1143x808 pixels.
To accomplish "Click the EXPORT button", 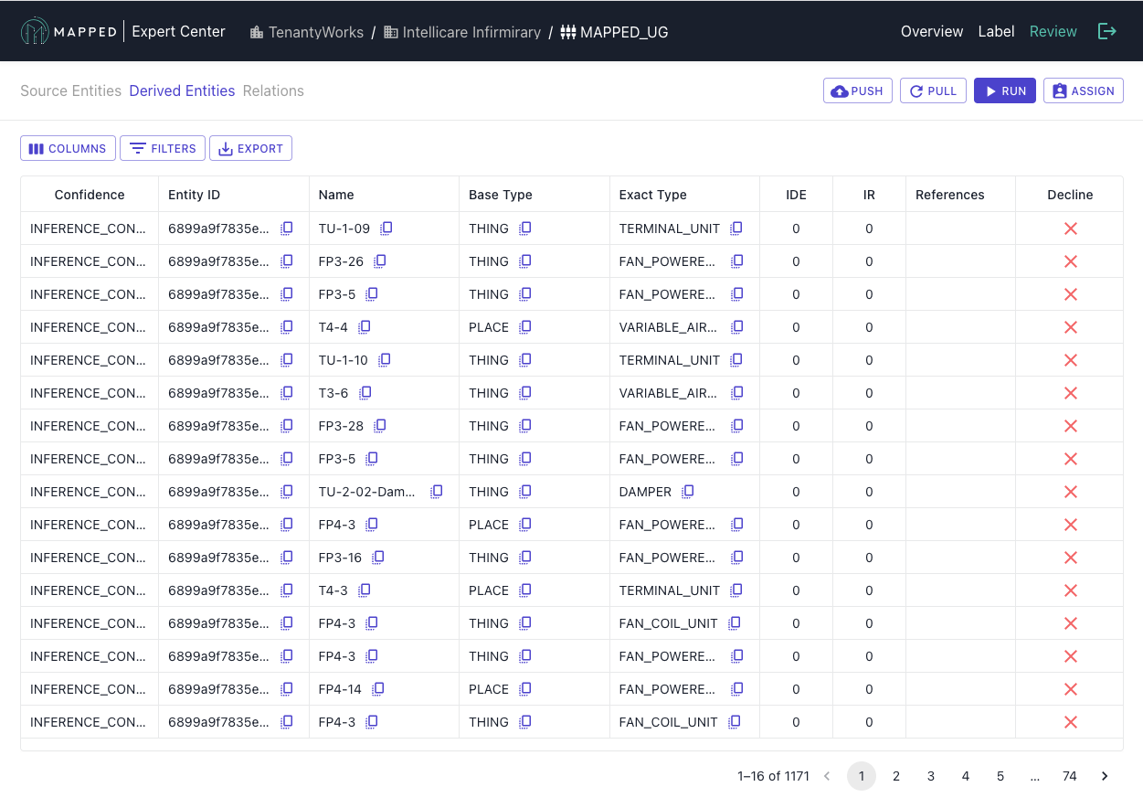I will (250, 148).
